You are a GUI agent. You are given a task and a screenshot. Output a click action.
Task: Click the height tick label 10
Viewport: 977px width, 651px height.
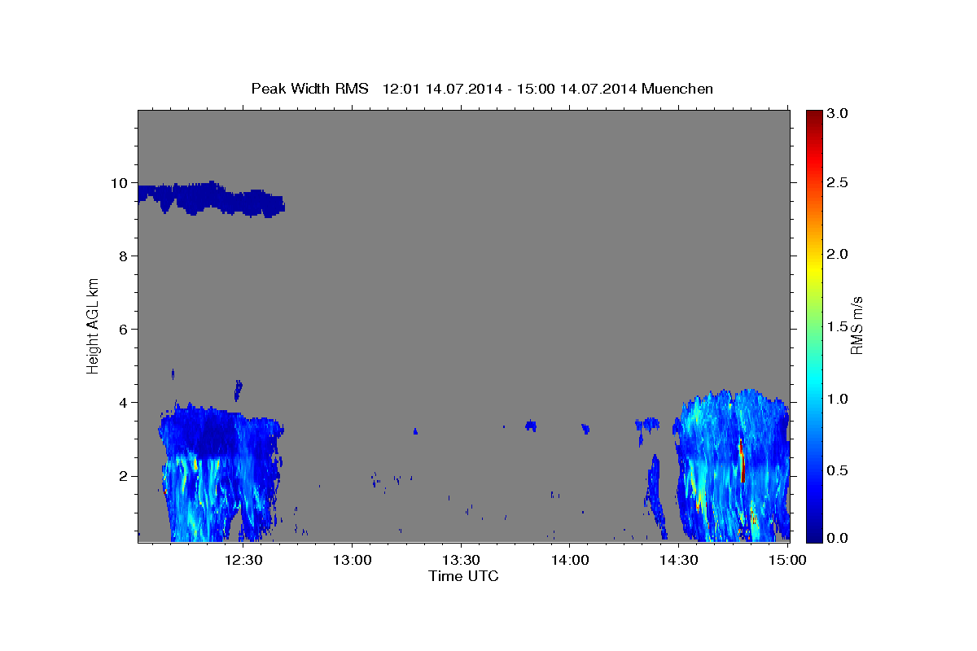120,183
